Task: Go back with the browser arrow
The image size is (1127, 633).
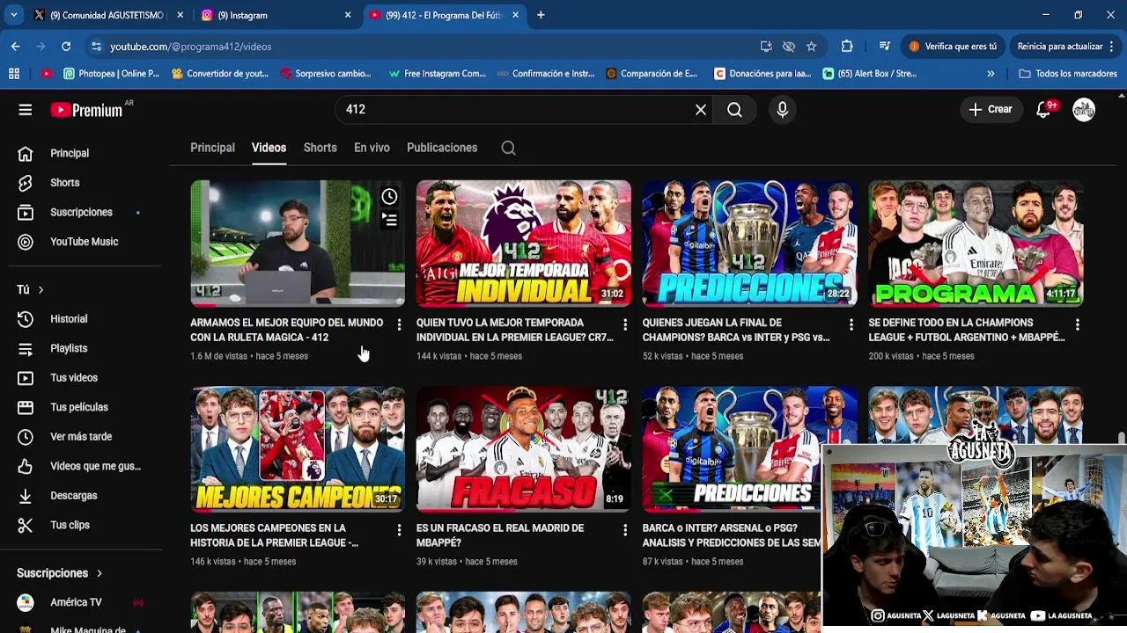Action: (x=16, y=46)
